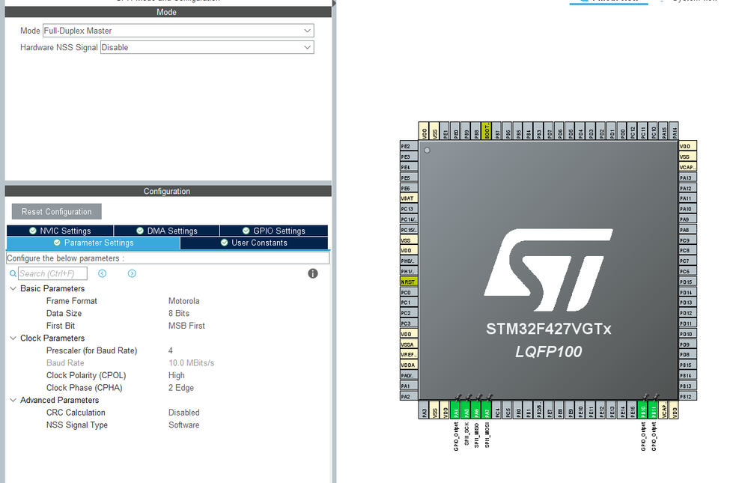Switch to DMA Settings tab
This screenshot has width=748, height=483.
(x=166, y=231)
